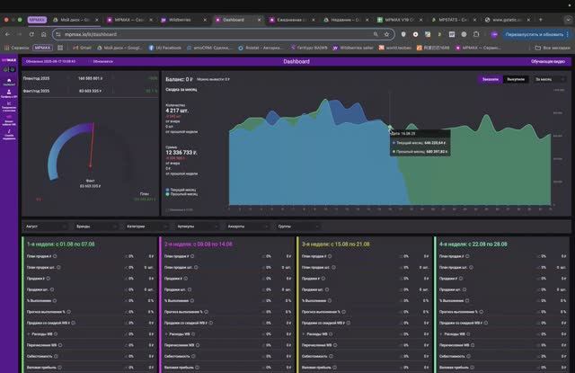Open the Обучающее видео link
Image resolution: width=575 pixels, height=373 pixels.
pyautogui.click(x=548, y=62)
